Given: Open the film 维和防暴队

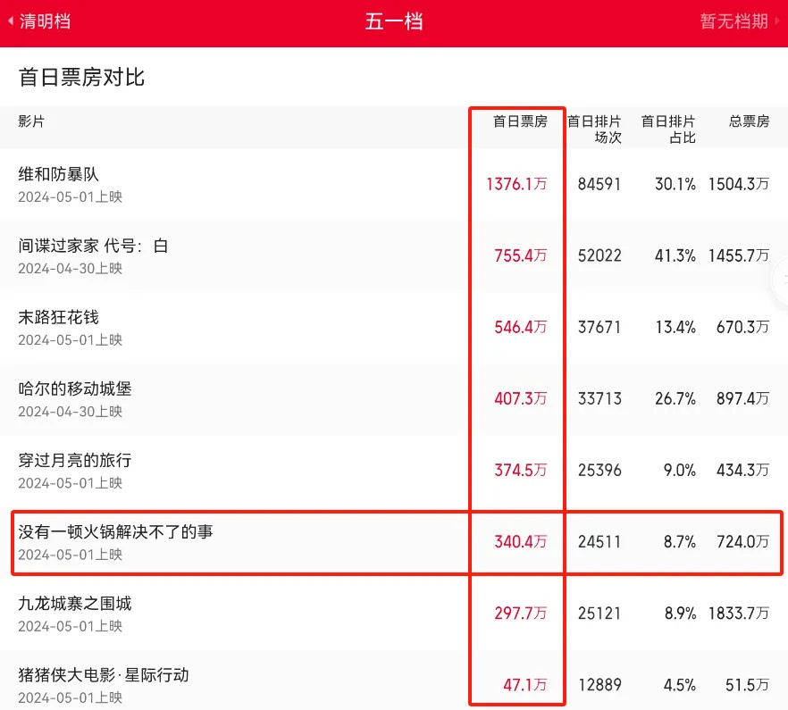Looking at the screenshot, I should [x=58, y=174].
